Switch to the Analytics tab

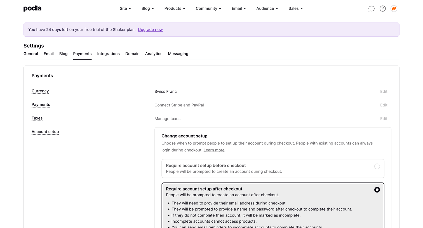click(154, 54)
